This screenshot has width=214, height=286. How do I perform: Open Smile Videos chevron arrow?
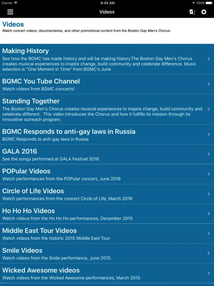(209, 253)
